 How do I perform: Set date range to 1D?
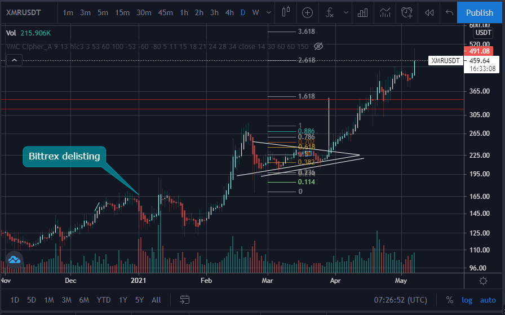(15, 300)
